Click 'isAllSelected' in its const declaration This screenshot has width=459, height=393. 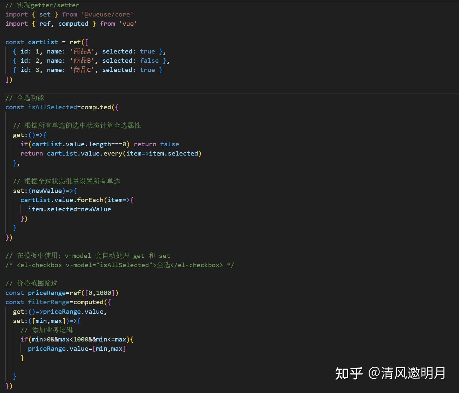tap(52, 107)
